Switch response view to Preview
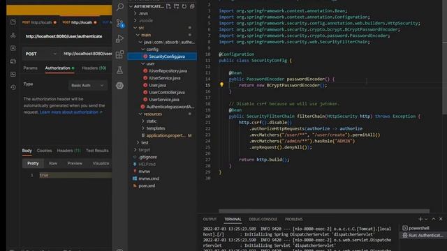This screenshot has height=251, width=447. (x=75, y=163)
